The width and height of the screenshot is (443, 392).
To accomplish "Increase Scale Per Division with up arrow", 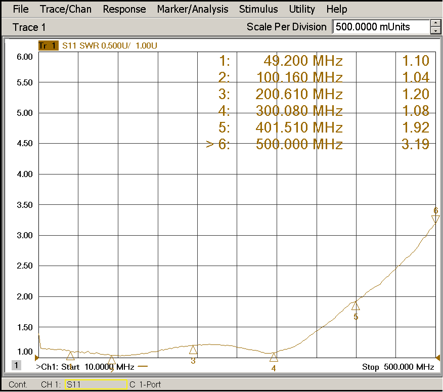I will pyautogui.click(x=436, y=23).
